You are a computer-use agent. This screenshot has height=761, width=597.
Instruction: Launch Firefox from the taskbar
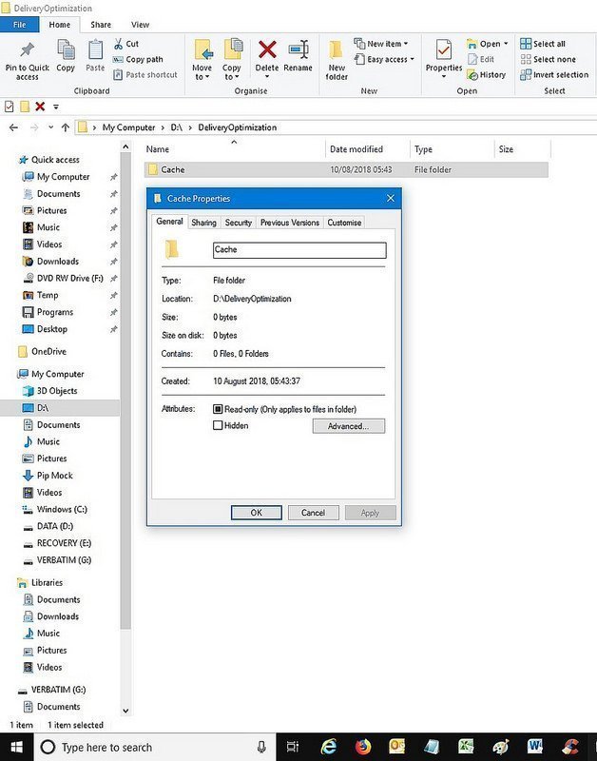(x=363, y=747)
